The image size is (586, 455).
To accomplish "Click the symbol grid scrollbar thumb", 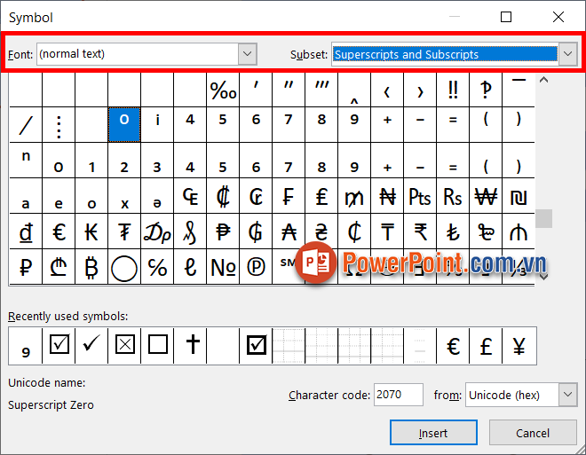I will pos(543,218).
